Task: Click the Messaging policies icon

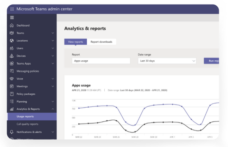Action: 12,71
